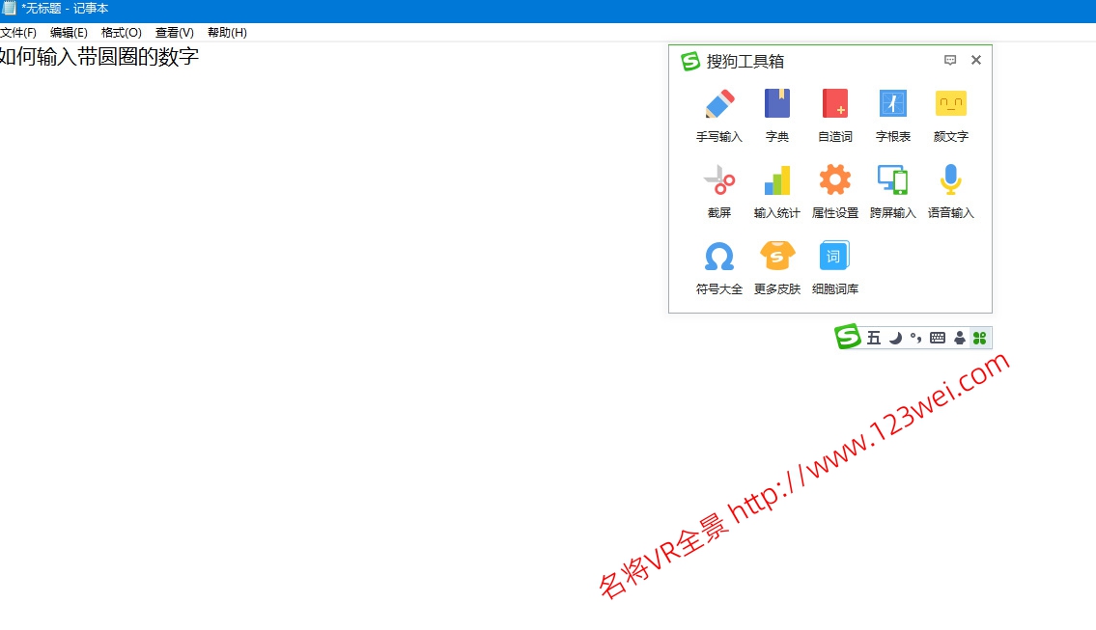Viewport: 1096px width, 630px height.
Task: Toggle night mode on the Sogou toolbar
Action: pos(895,338)
